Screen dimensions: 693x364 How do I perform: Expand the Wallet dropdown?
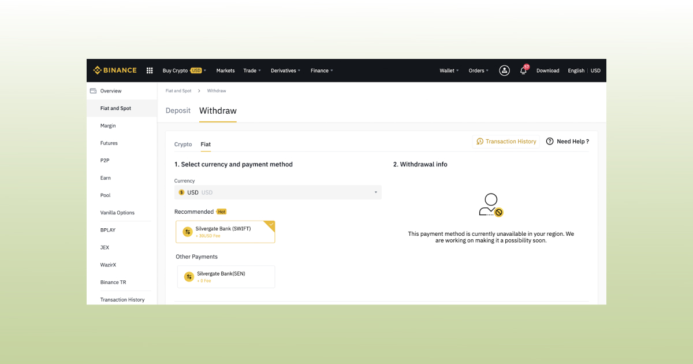coord(449,70)
